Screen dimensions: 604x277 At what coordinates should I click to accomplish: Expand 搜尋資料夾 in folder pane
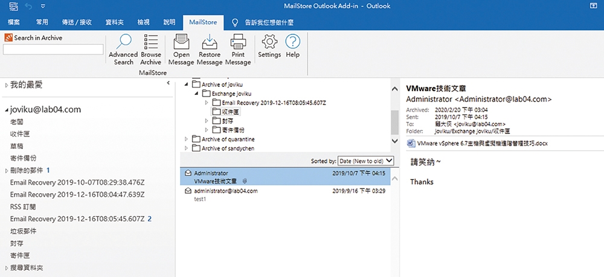click(x=7, y=268)
